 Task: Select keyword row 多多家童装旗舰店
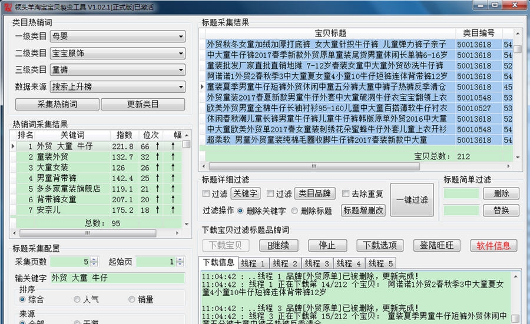click(x=99, y=189)
